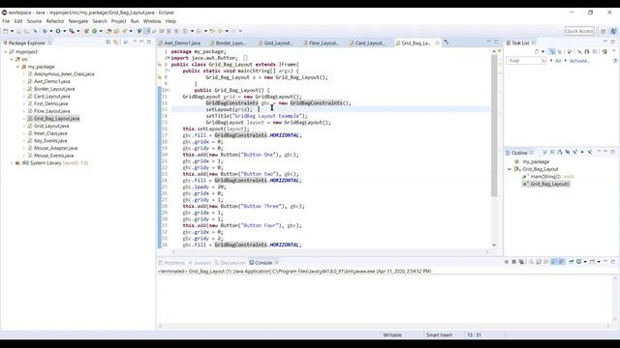The image size is (620, 348).
Task: Open the Project menu
Action: (118, 21)
